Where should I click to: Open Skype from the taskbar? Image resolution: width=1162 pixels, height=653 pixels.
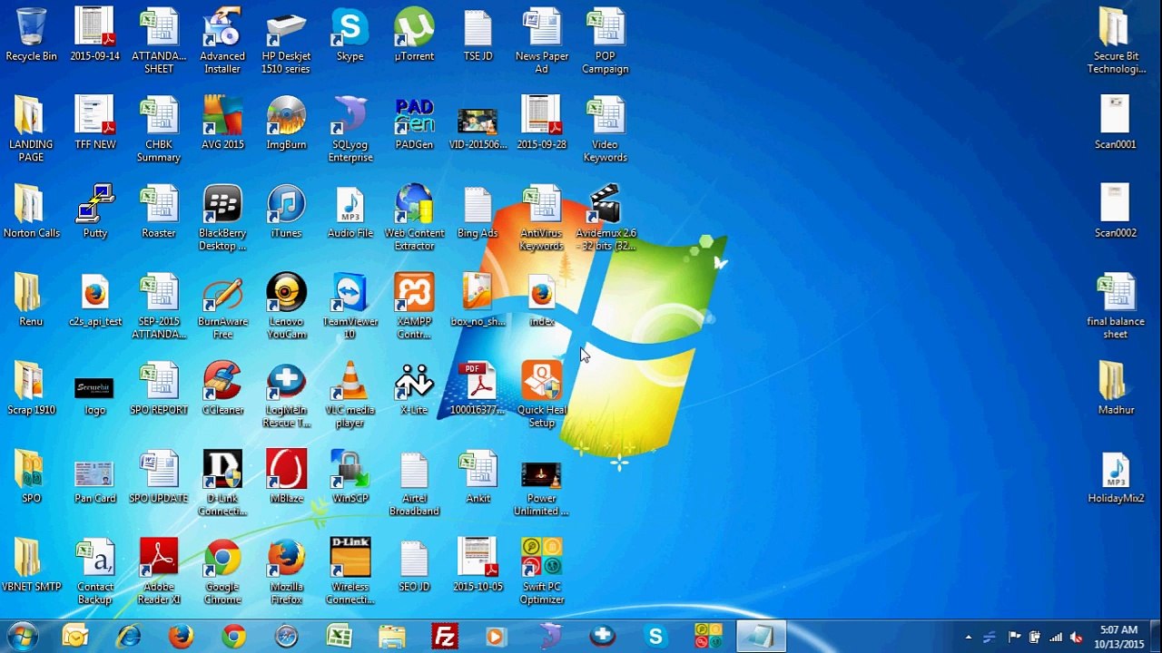tap(655, 637)
